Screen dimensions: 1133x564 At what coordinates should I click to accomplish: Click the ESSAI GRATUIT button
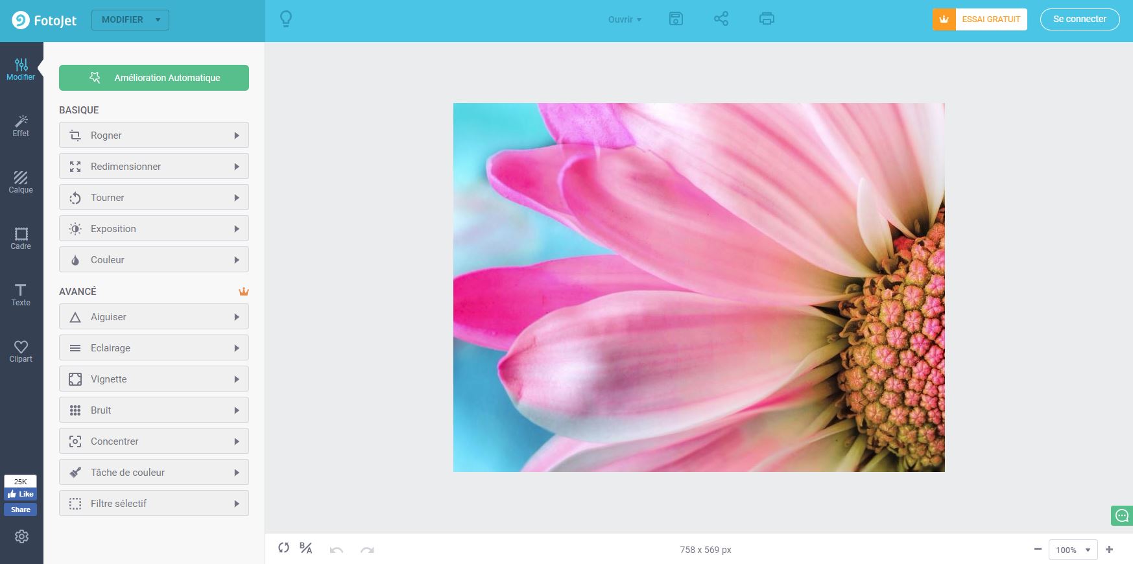tap(980, 19)
